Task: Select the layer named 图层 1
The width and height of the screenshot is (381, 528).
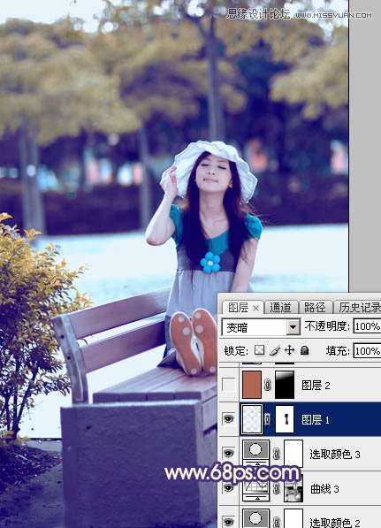Action: 316,419
